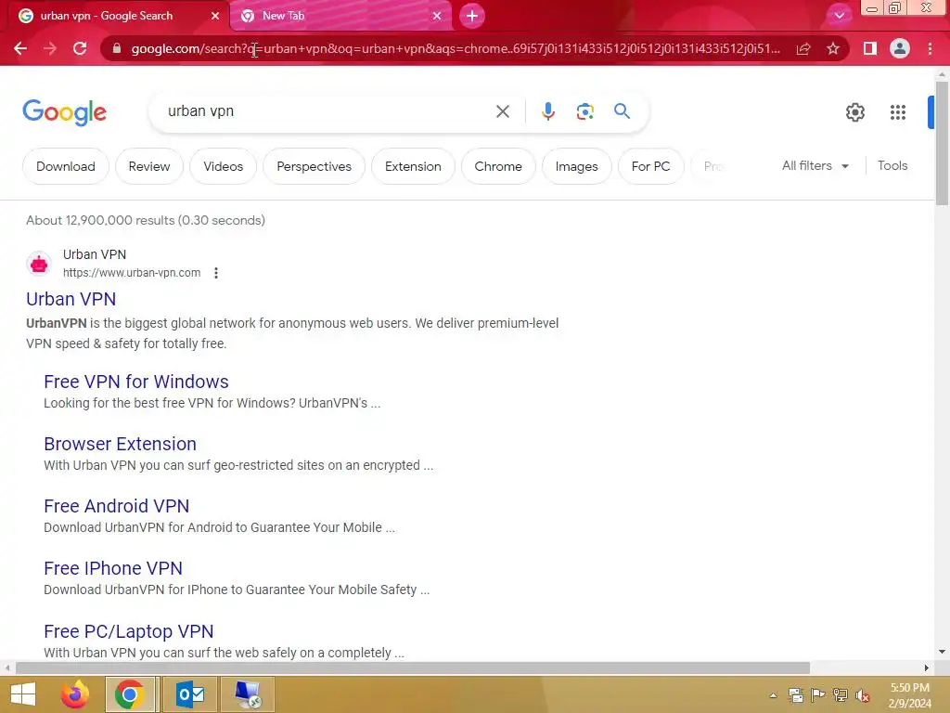Open Free IPhone VPN sitelink
The height and width of the screenshot is (713, 950).
[x=112, y=568]
